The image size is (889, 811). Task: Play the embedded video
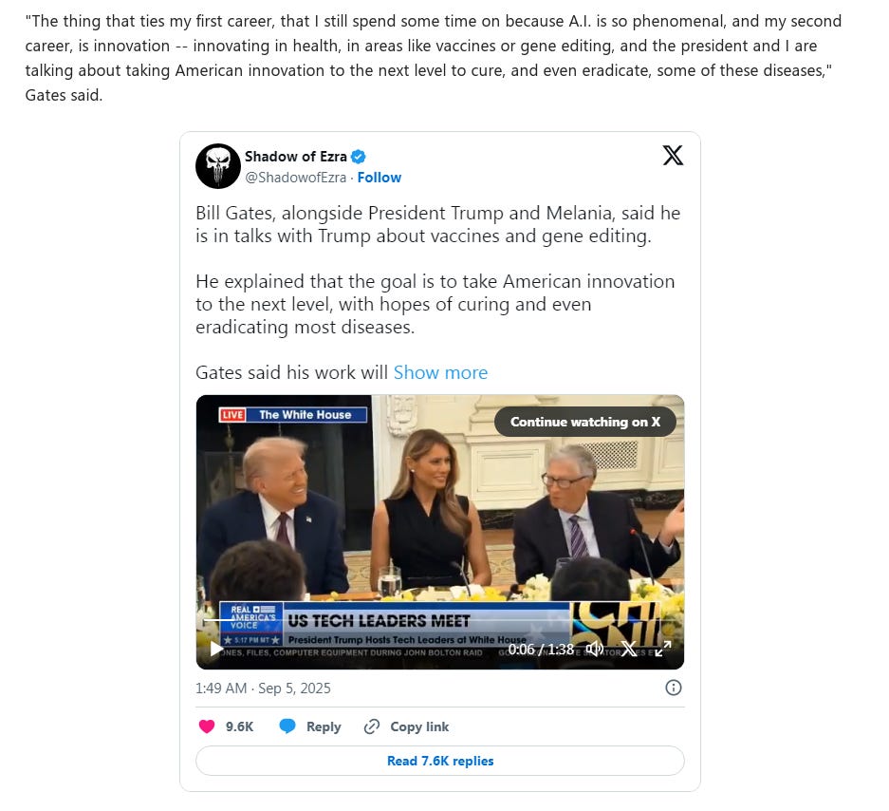(x=216, y=649)
